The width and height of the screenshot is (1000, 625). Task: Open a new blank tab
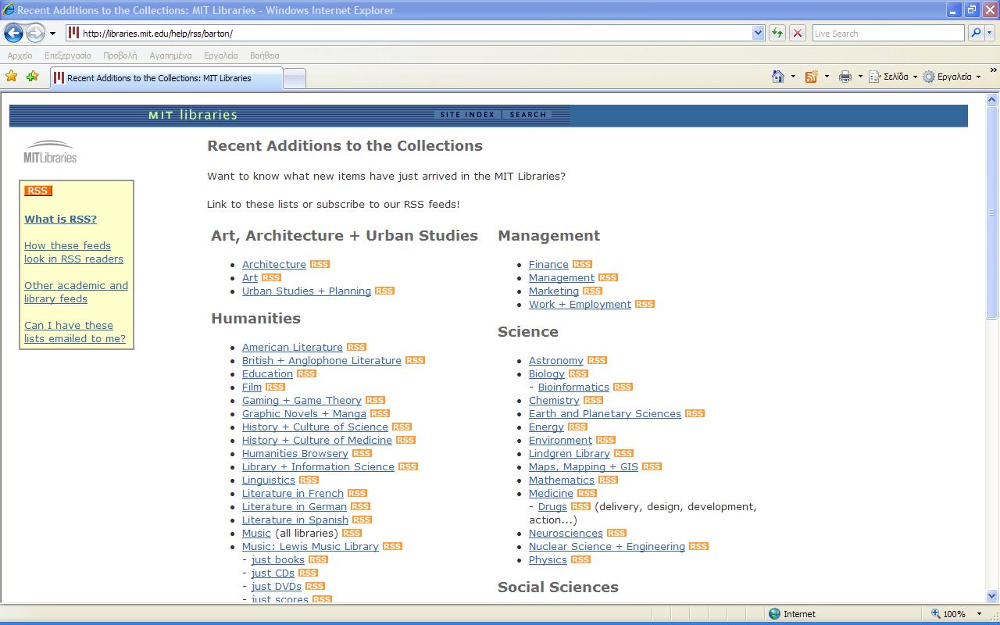[295, 78]
